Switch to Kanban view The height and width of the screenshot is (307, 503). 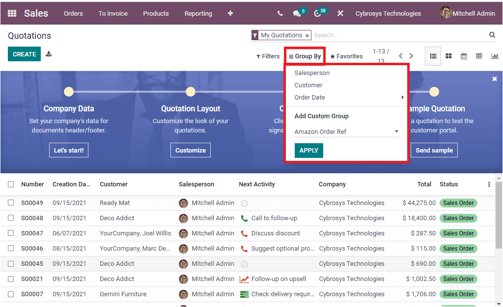point(448,56)
